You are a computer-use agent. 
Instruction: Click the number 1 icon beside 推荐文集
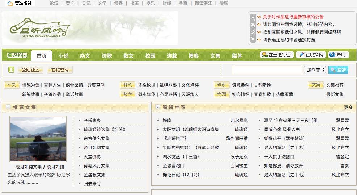8,107
